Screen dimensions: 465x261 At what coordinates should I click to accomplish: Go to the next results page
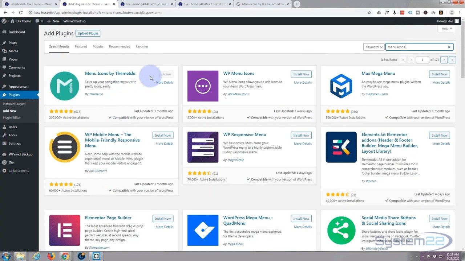click(444, 60)
